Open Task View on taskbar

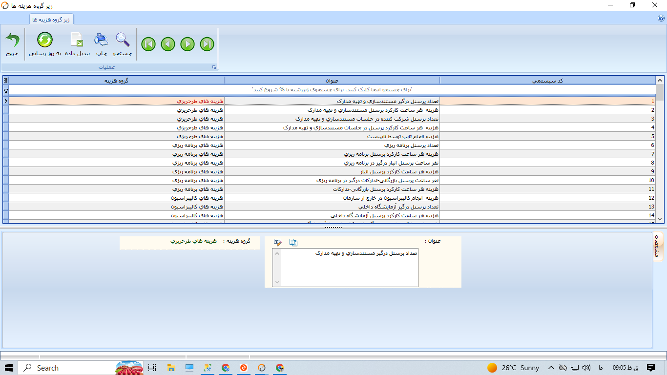[x=152, y=368]
